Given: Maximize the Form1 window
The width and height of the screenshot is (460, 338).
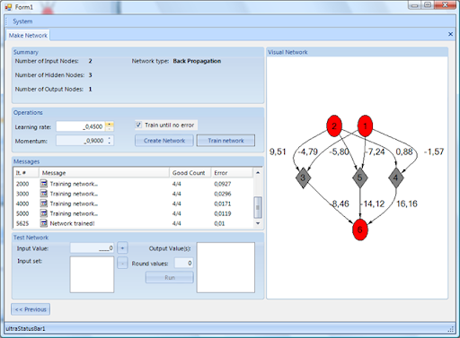Looking at the screenshot, I should point(428,4).
